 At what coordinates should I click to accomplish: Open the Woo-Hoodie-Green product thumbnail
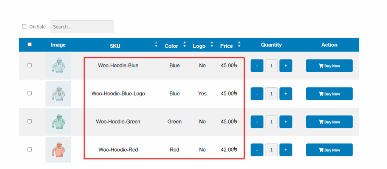(58, 122)
